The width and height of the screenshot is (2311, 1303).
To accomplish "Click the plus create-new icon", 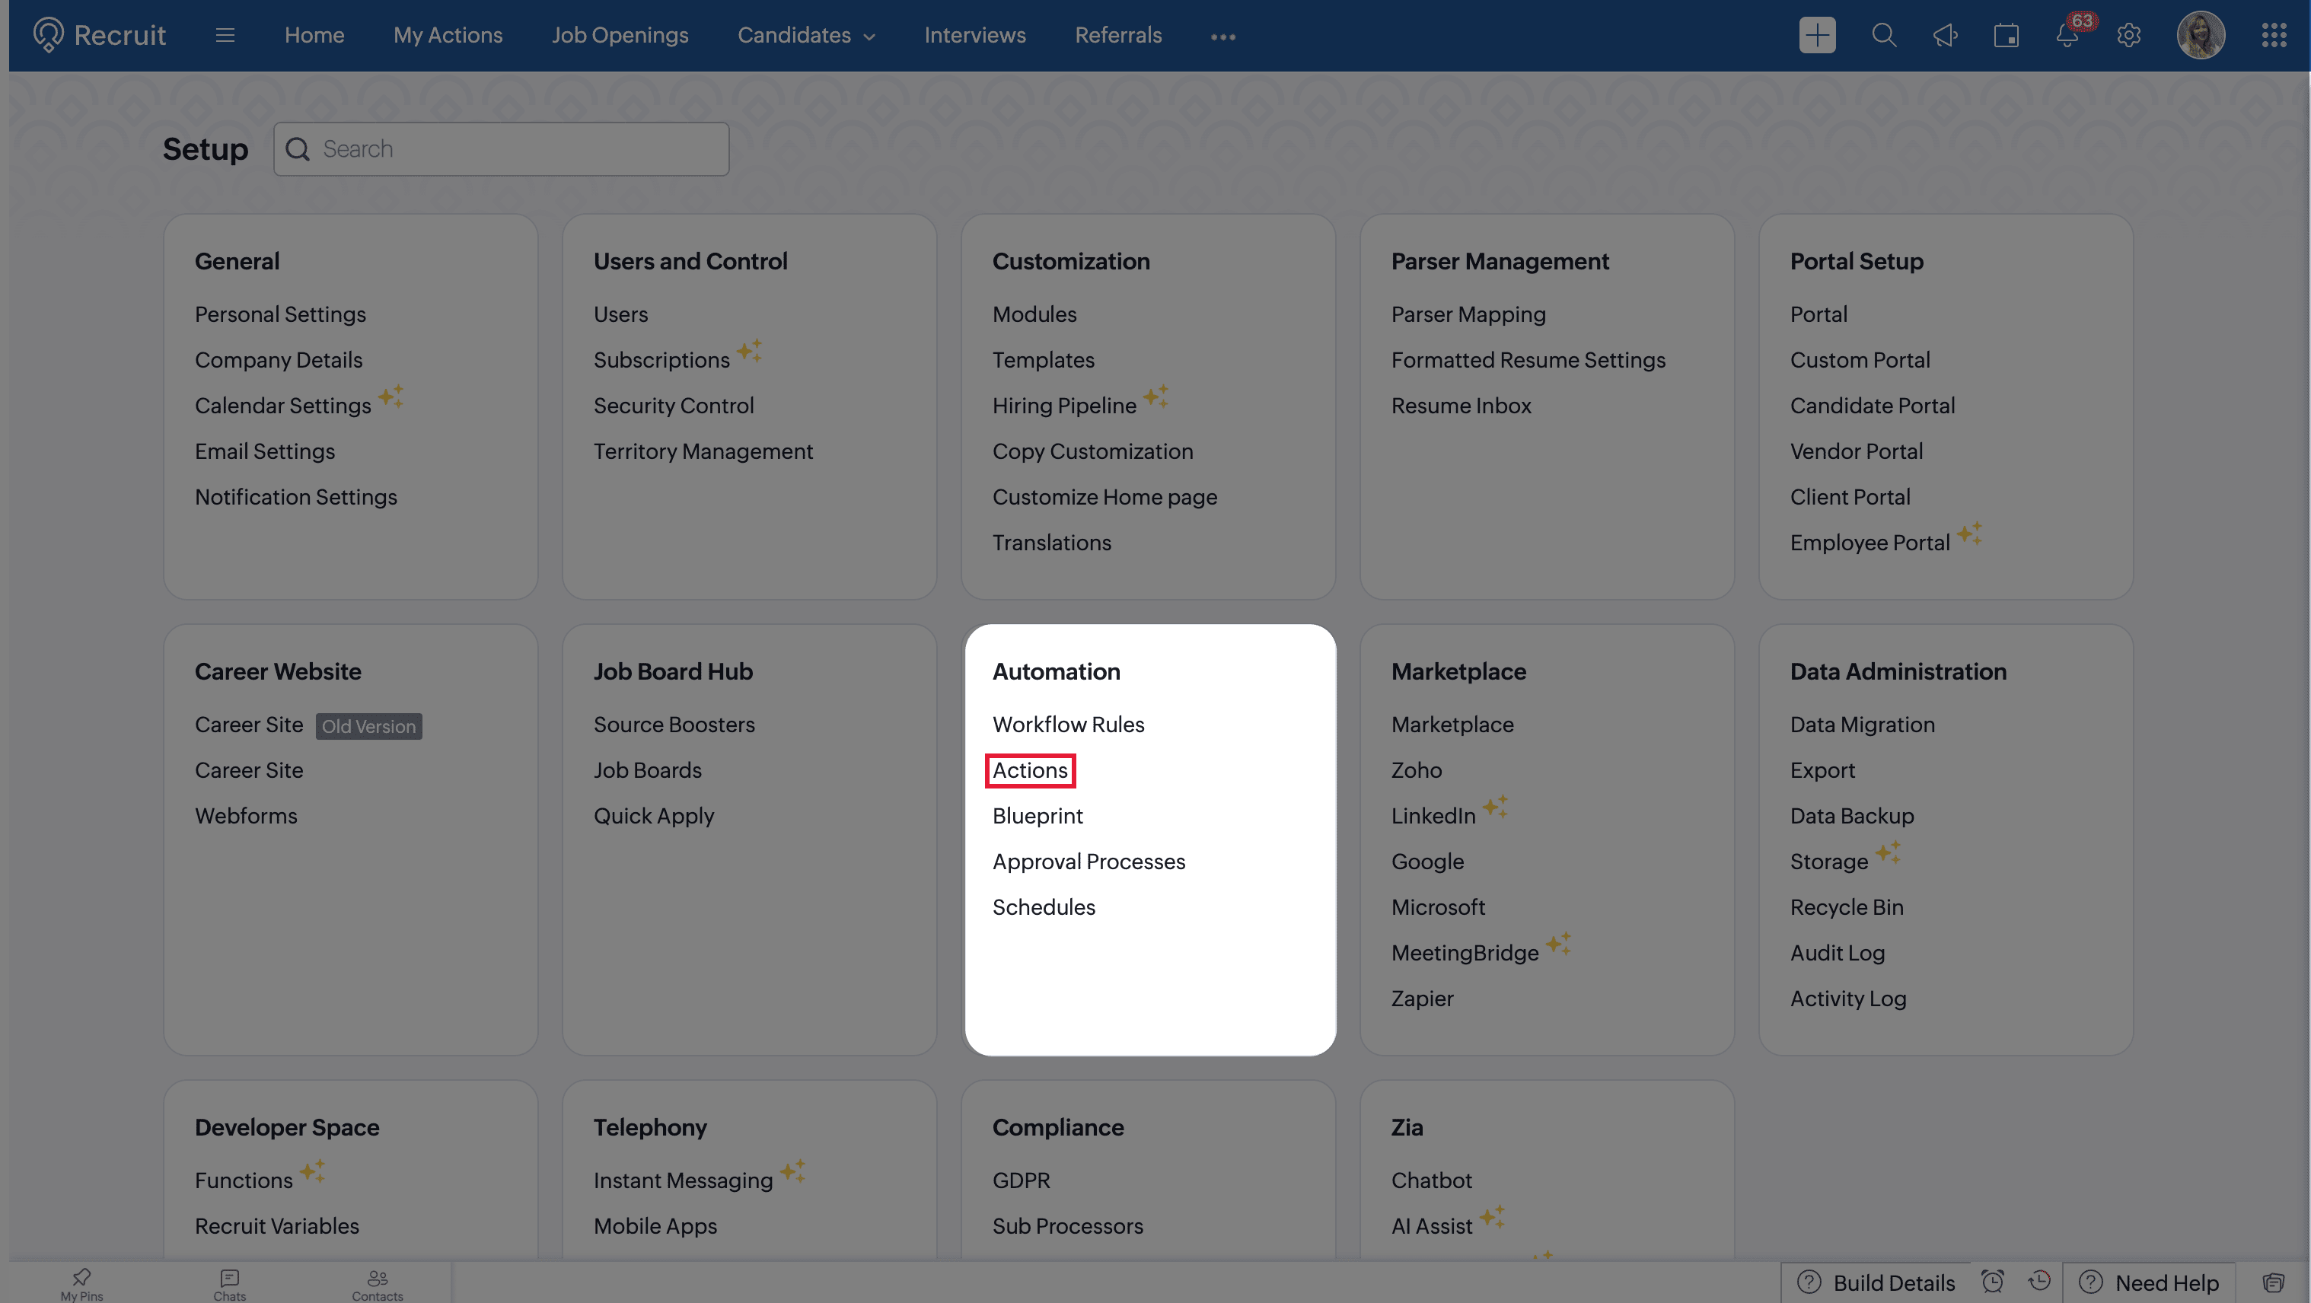I will click(1817, 35).
